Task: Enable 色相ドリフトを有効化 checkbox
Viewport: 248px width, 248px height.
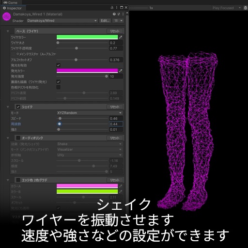Action: click(58, 87)
